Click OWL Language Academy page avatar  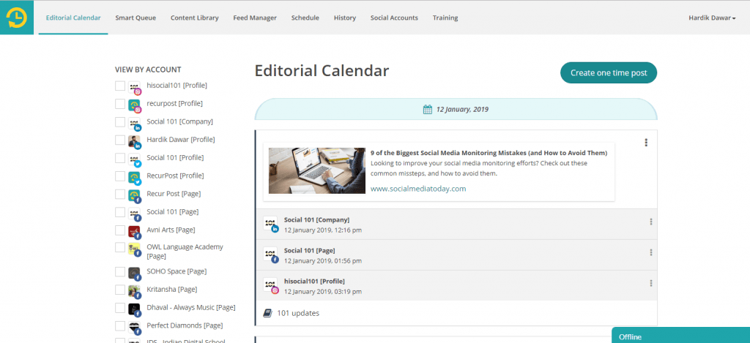135,249
